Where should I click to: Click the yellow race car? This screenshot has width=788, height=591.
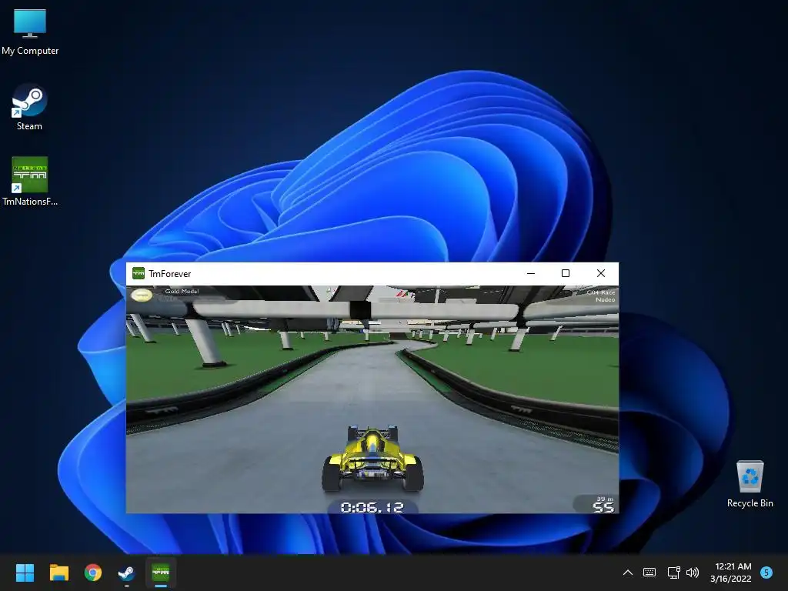[x=372, y=459]
